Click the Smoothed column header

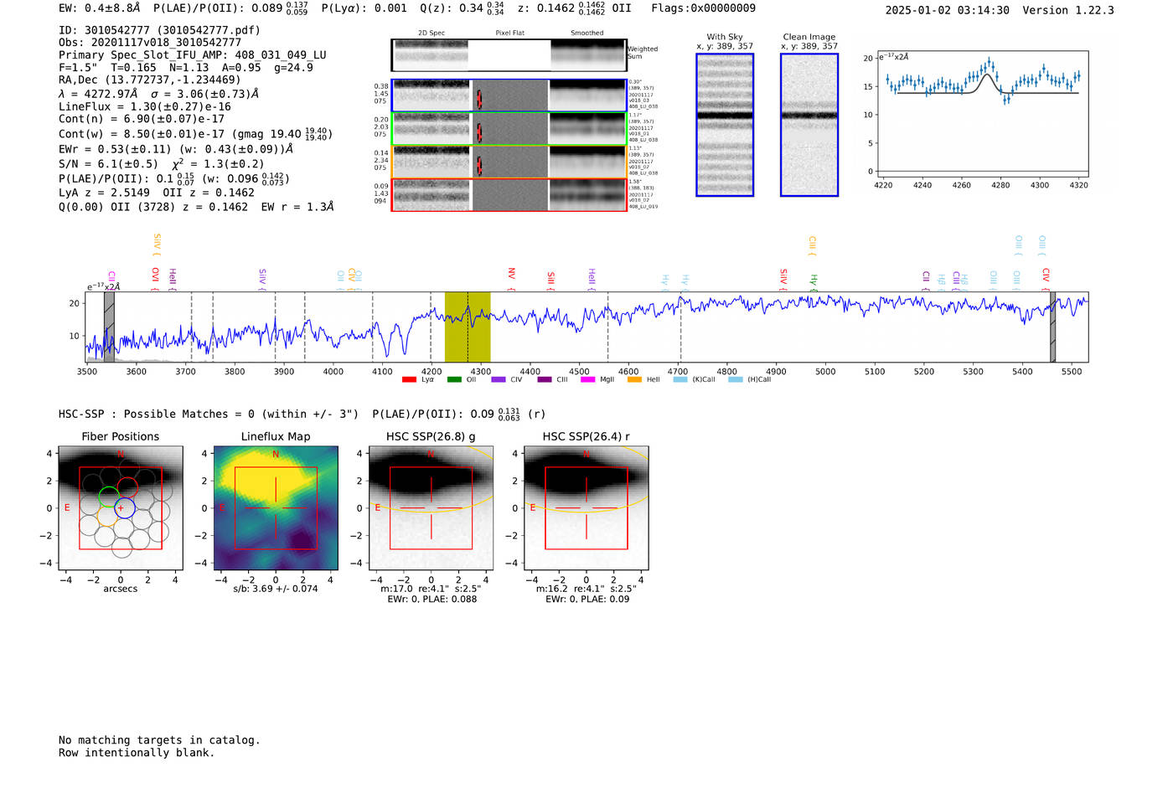[587, 33]
